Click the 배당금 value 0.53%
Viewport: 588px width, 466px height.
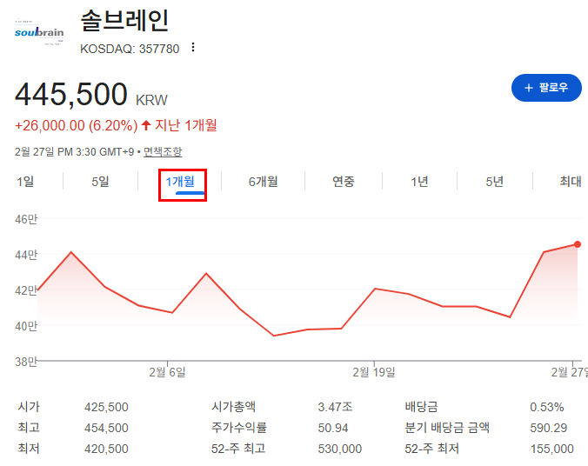(547, 407)
